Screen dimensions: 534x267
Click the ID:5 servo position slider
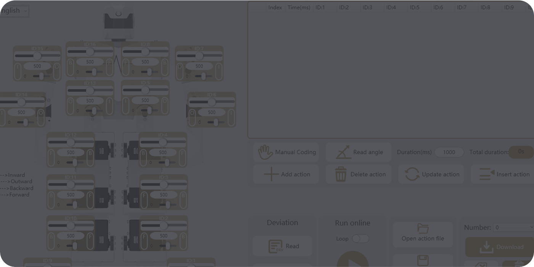click(x=145, y=90)
